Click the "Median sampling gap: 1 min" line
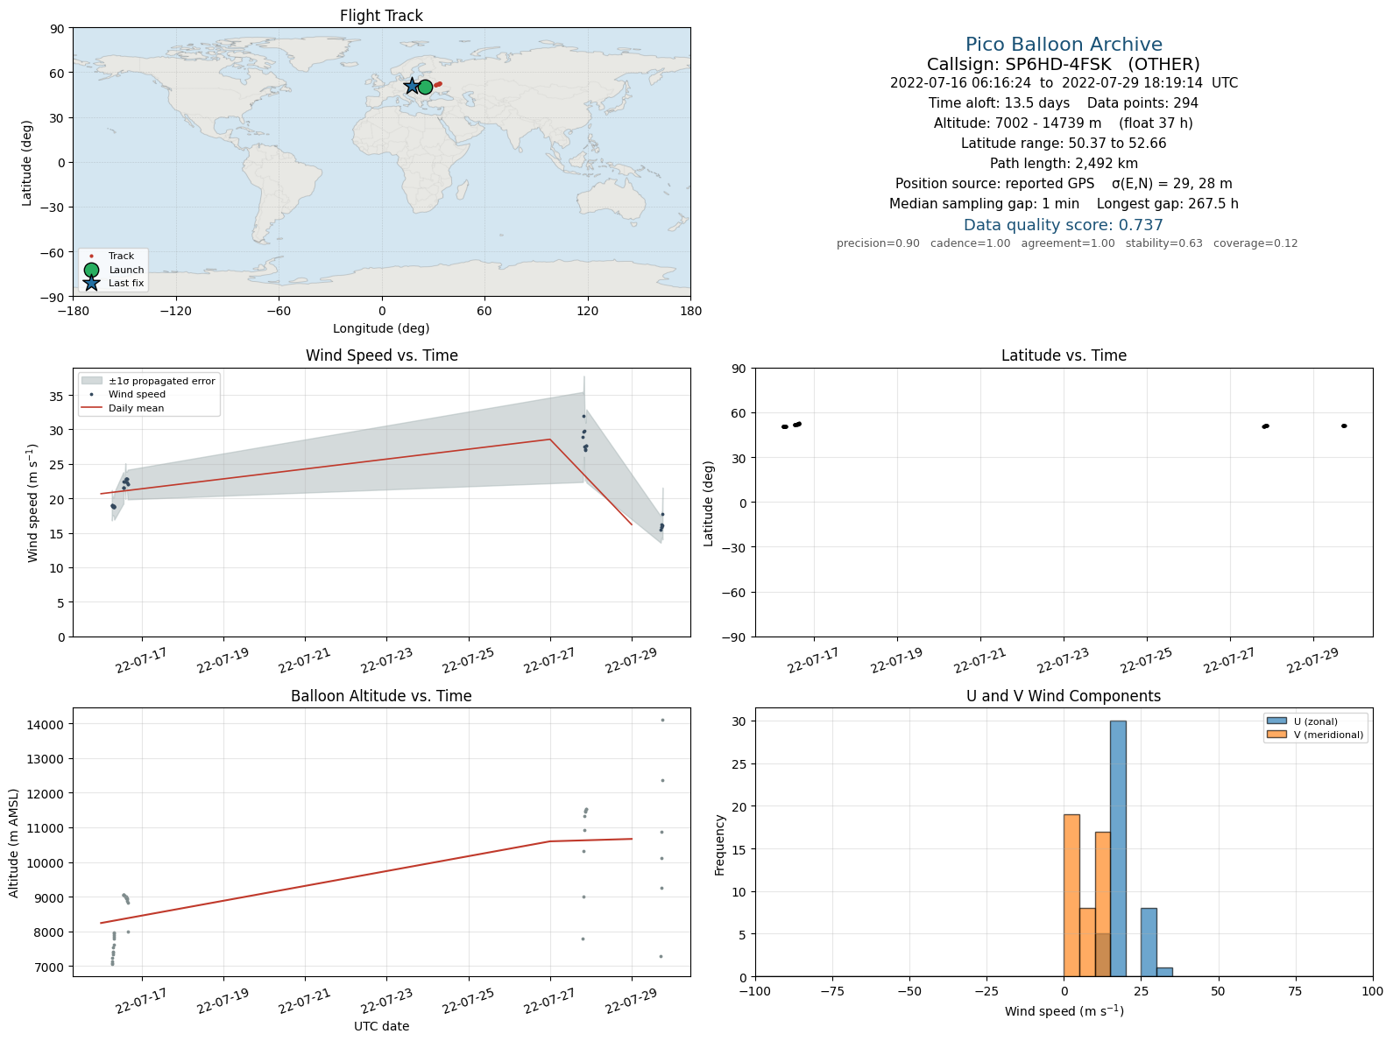The image size is (1393, 1041). (x=1064, y=204)
